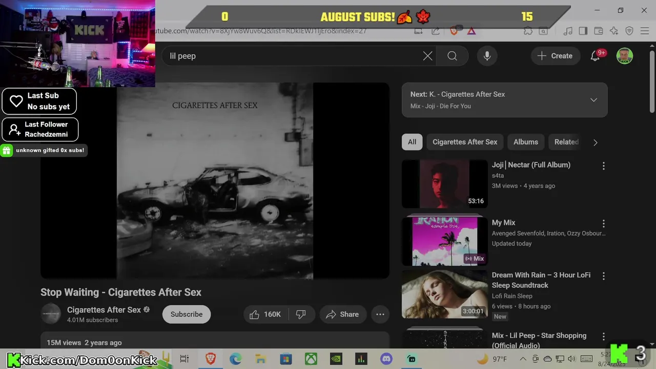This screenshot has width=656, height=369.
Task: Open Dream With Rain thumbnail
Action: pos(444,294)
